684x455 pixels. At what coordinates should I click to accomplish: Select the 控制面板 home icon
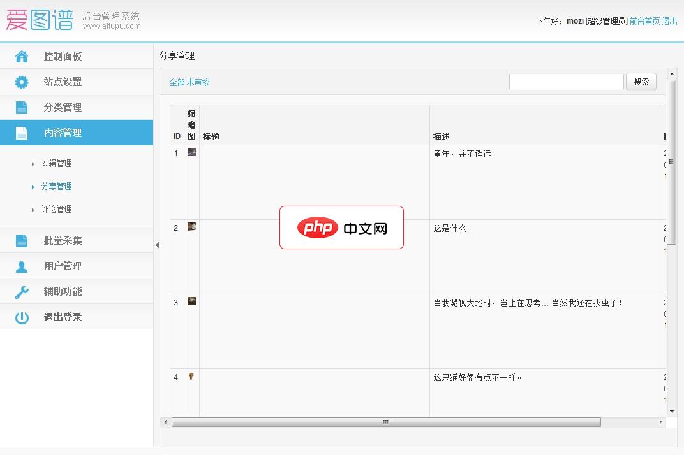(x=21, y=56)
